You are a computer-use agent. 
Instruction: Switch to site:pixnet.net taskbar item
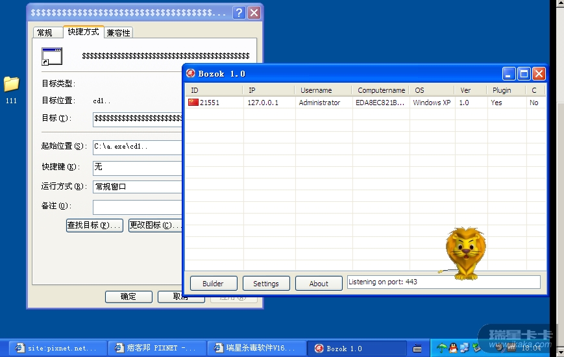[58, 348]
